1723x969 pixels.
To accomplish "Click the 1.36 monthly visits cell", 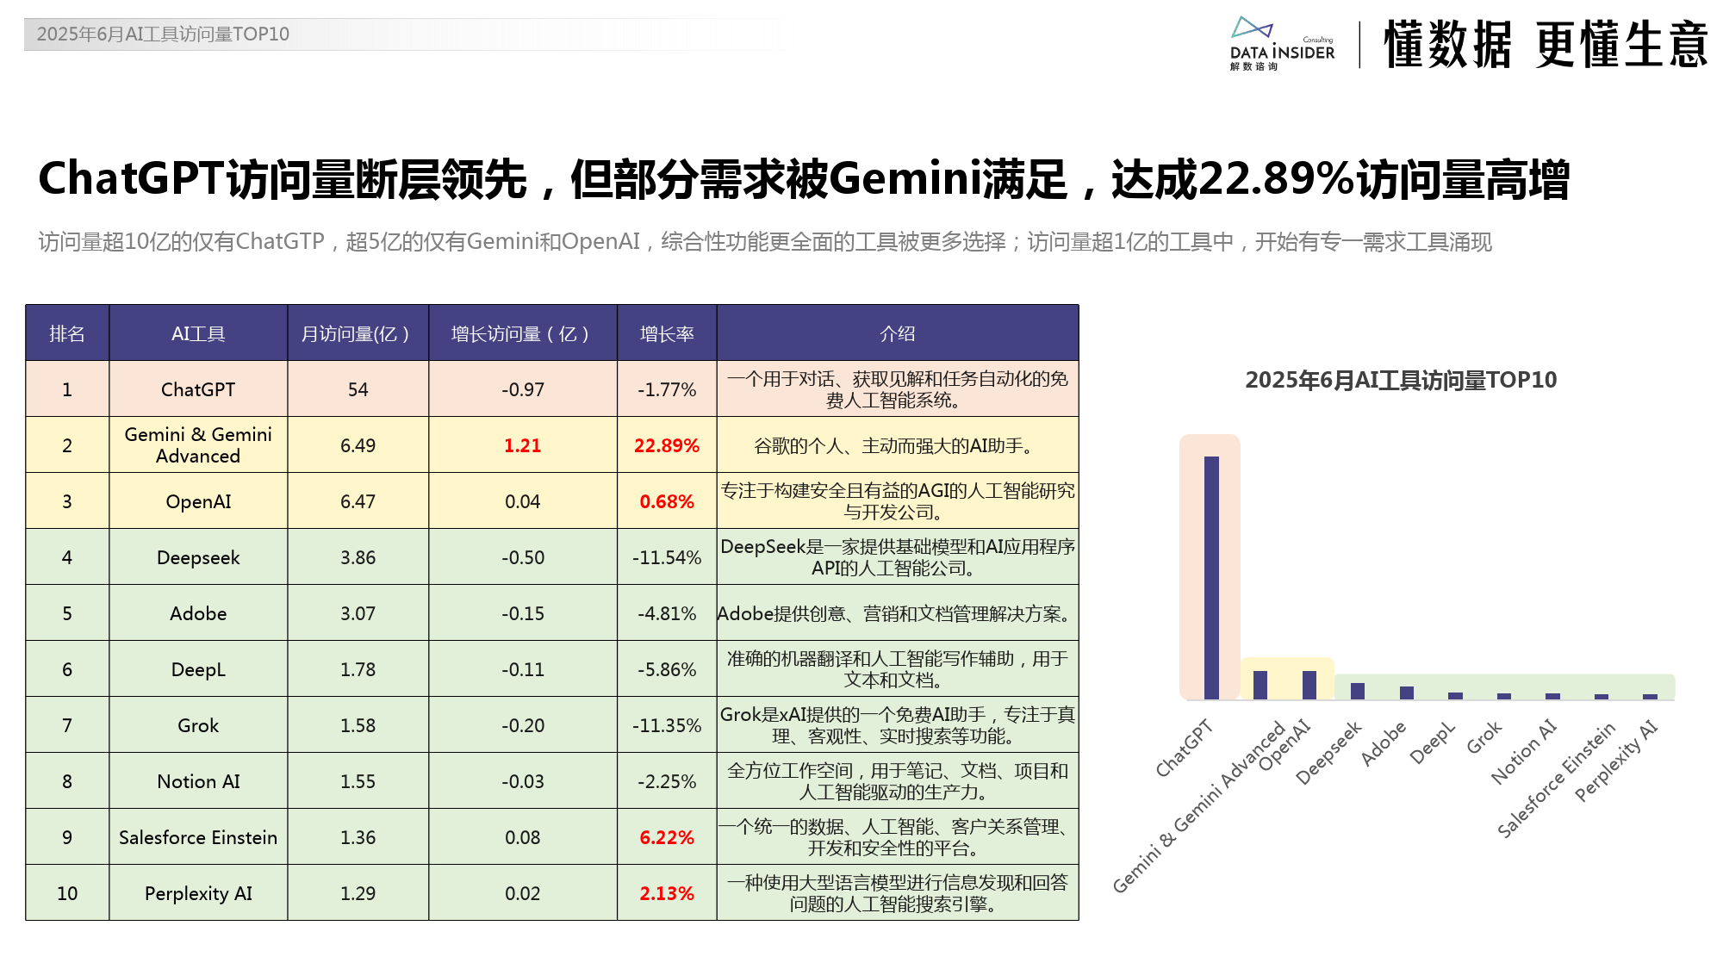I will (358, 837).
